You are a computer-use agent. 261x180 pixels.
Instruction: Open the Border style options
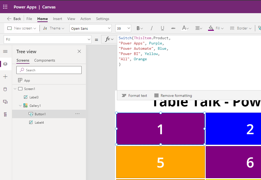[240, 28]
